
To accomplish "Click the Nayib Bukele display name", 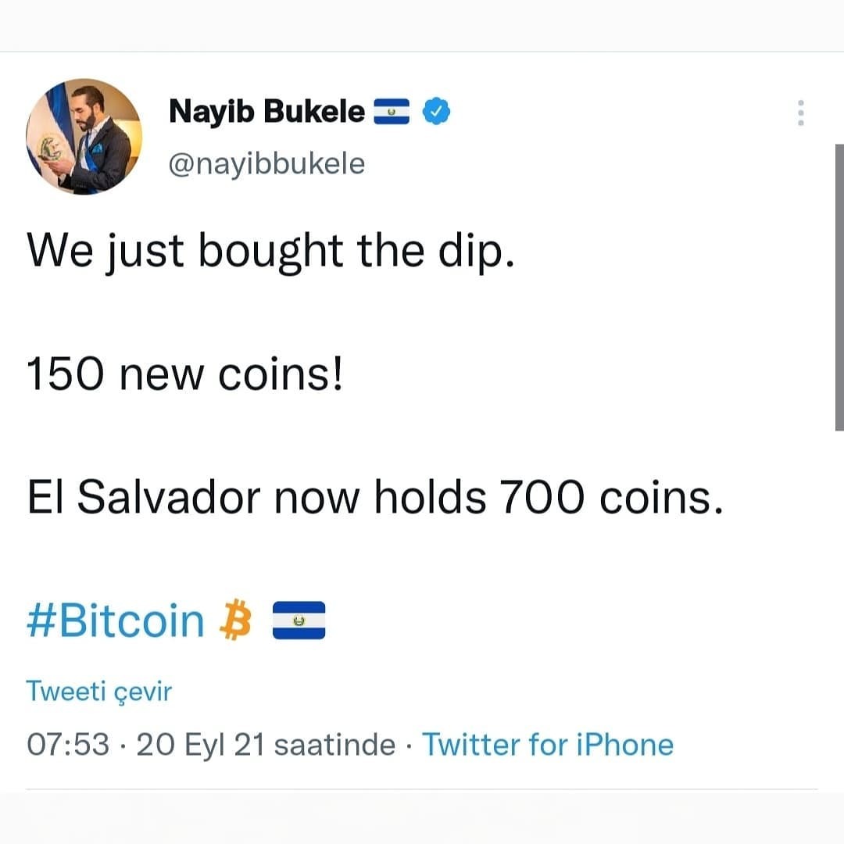I will (267, 112).
